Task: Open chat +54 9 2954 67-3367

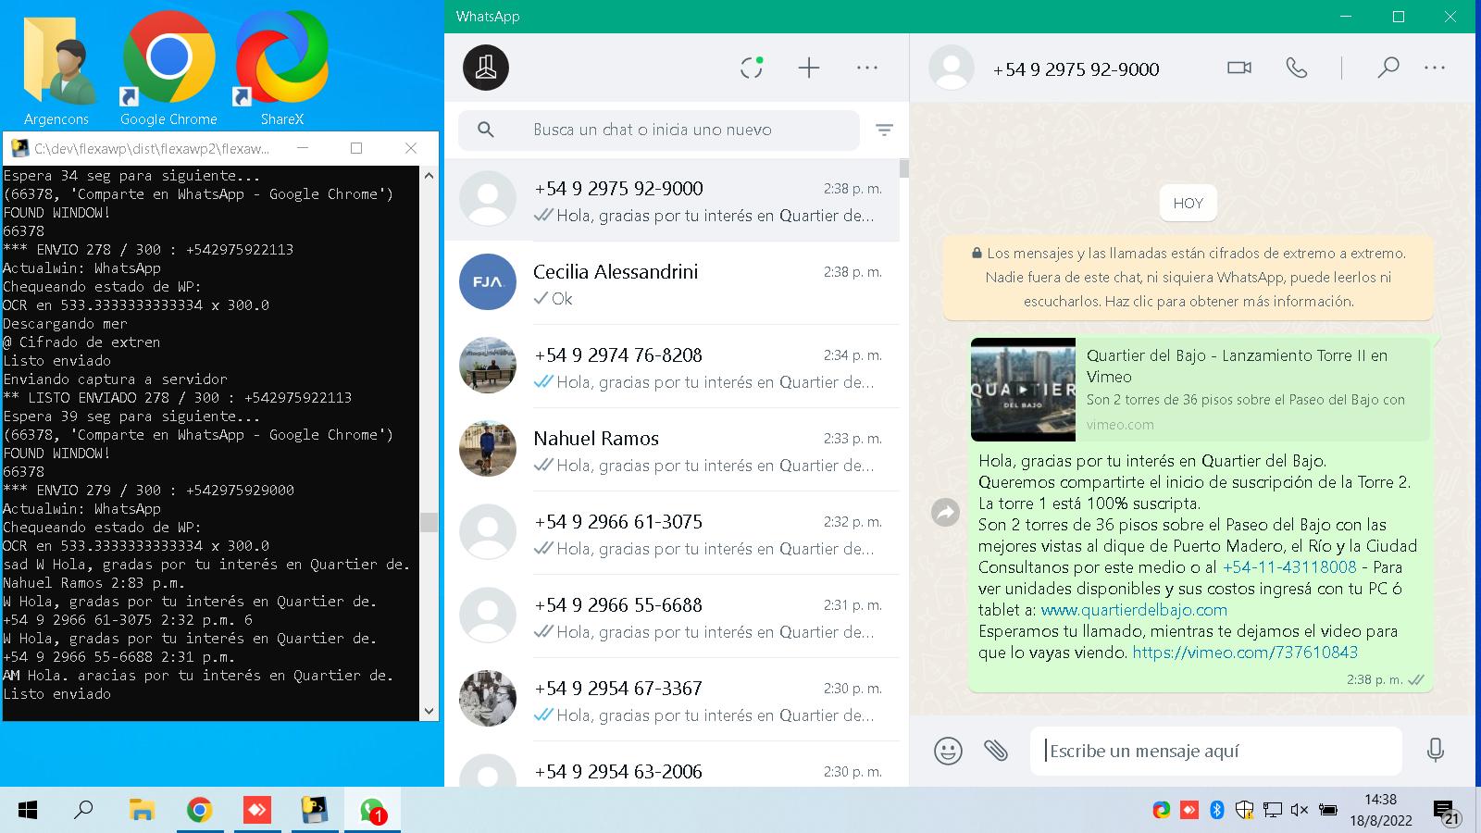Action: [x=672, y=701]
